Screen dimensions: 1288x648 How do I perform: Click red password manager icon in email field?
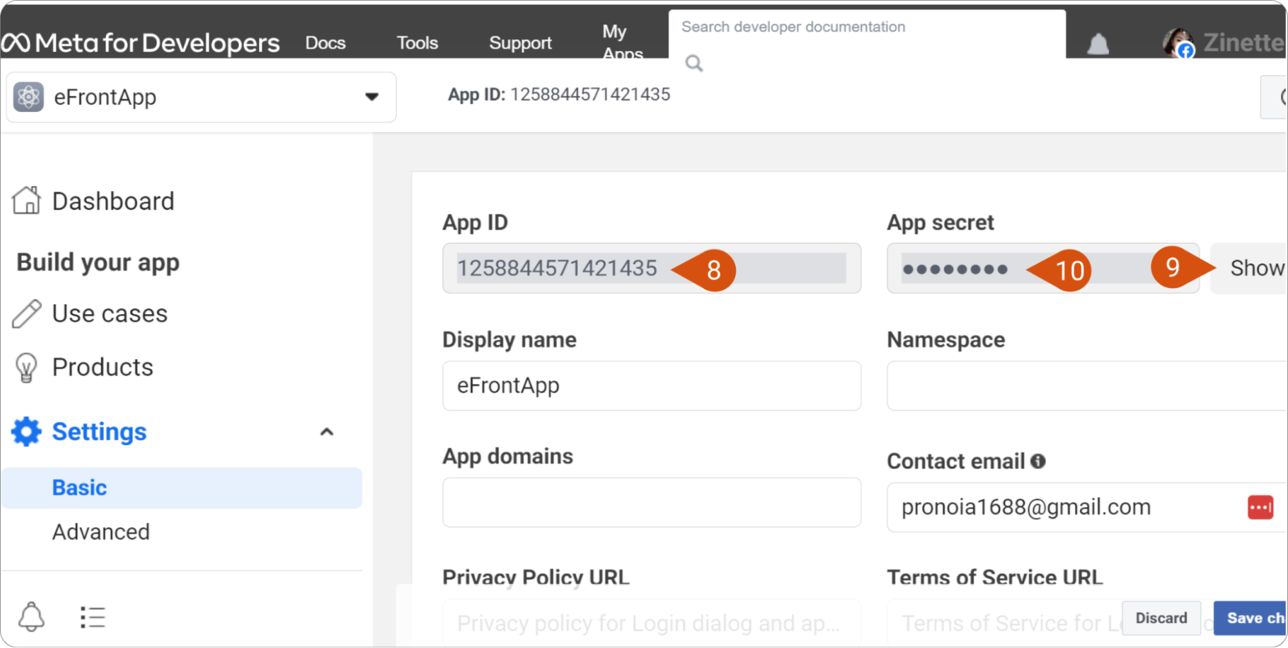point(1260,507)
